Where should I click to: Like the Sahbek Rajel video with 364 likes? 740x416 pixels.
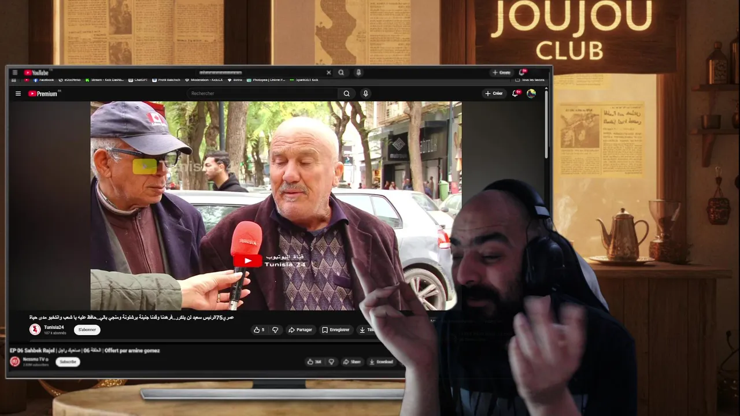click(314, 362)
